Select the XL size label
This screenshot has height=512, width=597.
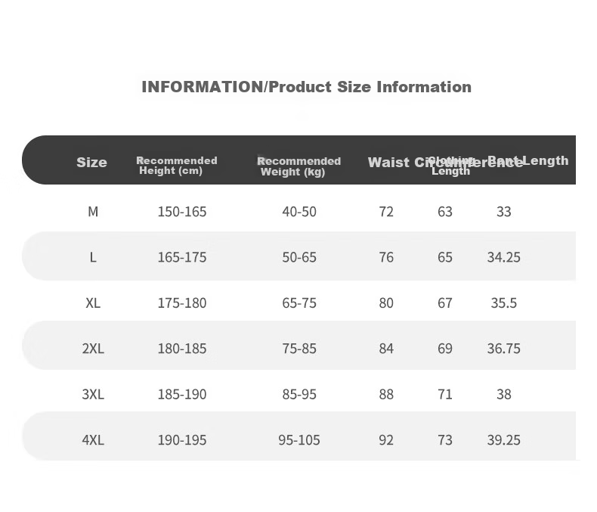[x=93, y=303]
